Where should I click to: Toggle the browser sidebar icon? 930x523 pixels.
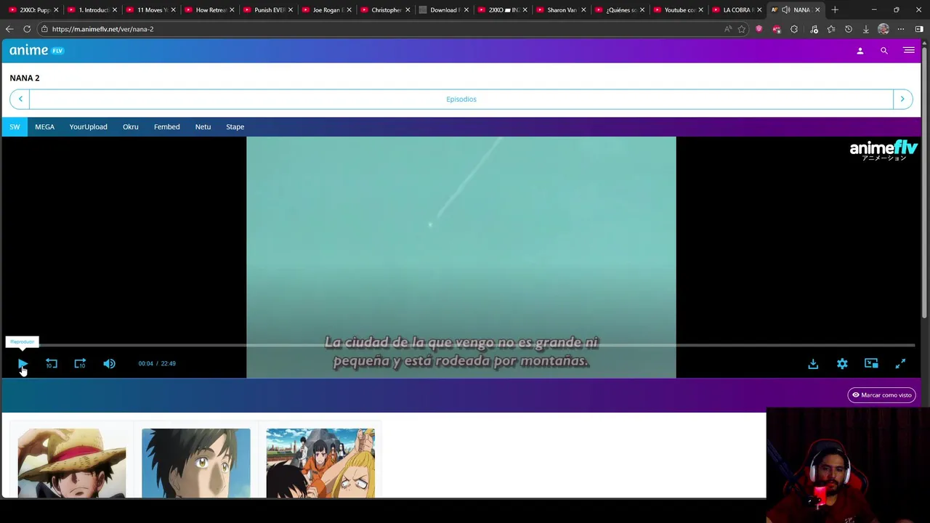coord(919,29)
